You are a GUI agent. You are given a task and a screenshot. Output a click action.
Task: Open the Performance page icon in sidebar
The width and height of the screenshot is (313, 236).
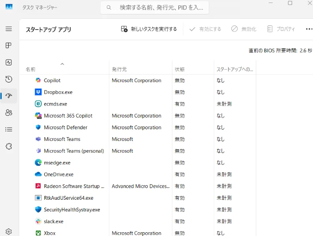click(9, 62)
